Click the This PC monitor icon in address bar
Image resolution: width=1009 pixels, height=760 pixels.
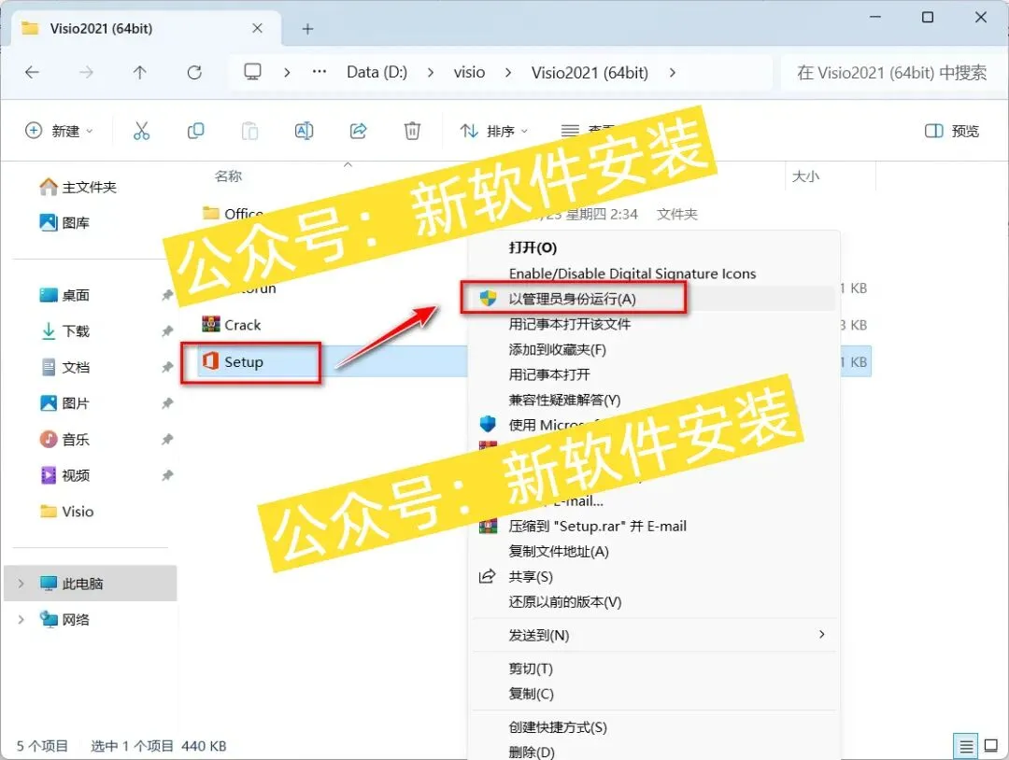(252, 72)
